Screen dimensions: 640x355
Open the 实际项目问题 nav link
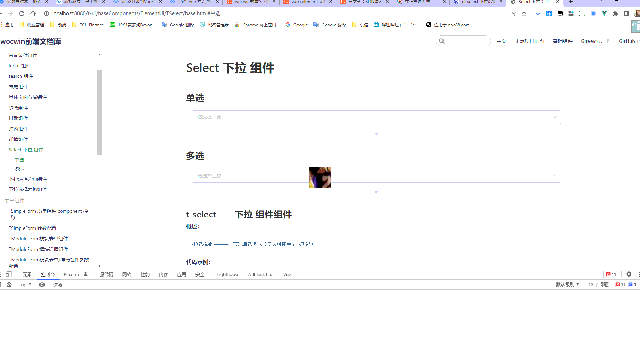point(529,41)
